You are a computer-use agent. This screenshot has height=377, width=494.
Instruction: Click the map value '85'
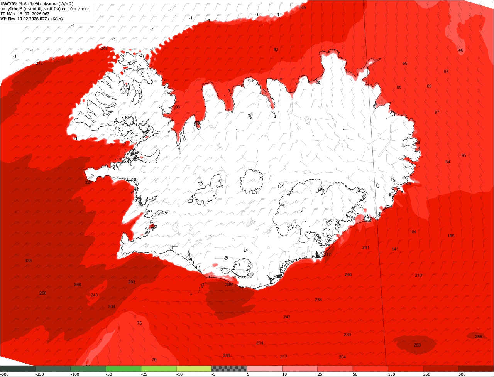[x=399, y=88]
